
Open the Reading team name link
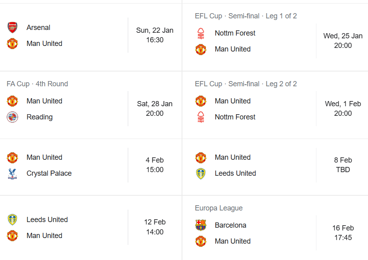pyautogui.click(x=40, y=117)
